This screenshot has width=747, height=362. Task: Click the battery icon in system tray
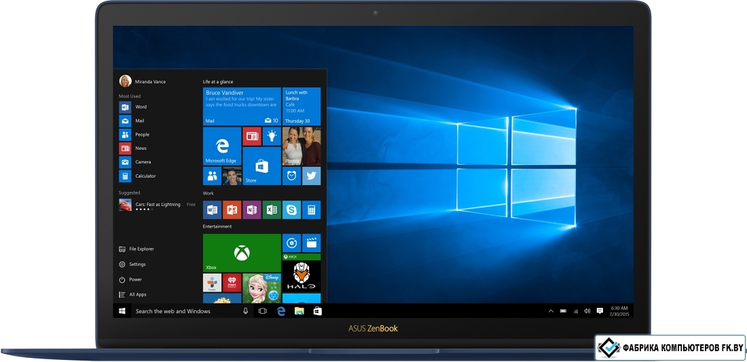pyautogui.click(x=563, y=311)
